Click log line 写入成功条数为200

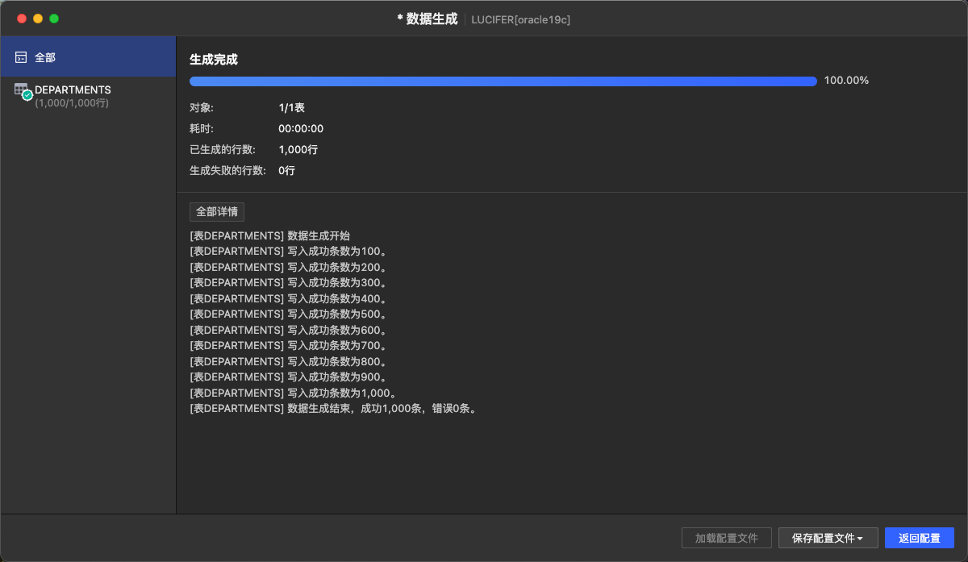click(288, 267)
